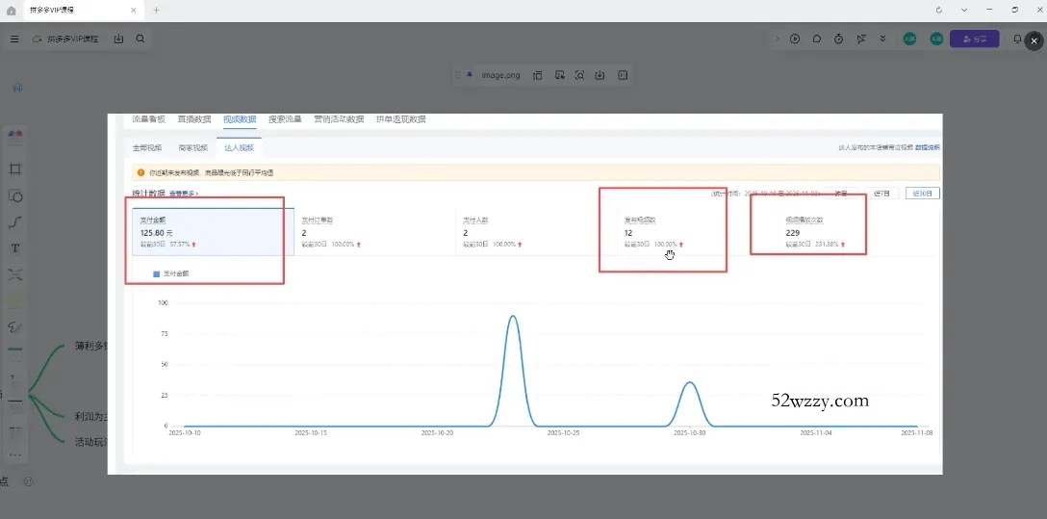Click the download icon in image toolbar
The image size is (1047, 519).
click(600, 75)
